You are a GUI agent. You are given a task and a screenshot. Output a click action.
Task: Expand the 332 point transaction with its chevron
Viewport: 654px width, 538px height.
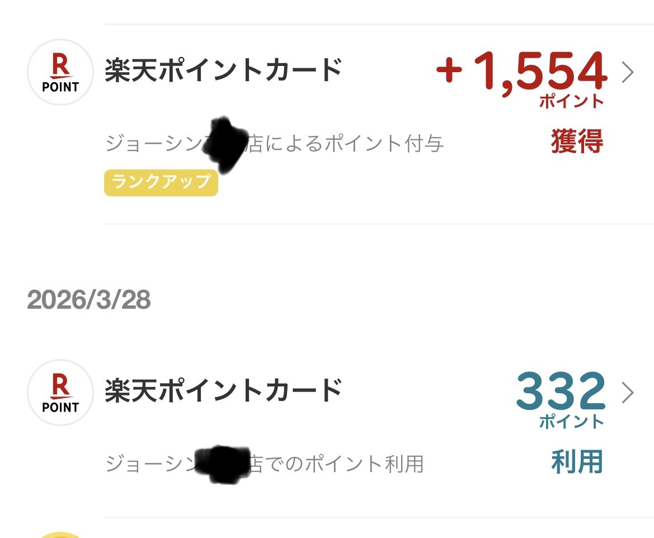pos(629,393)
